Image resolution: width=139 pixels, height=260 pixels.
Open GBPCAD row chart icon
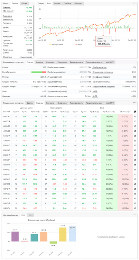tap(135, 184)
